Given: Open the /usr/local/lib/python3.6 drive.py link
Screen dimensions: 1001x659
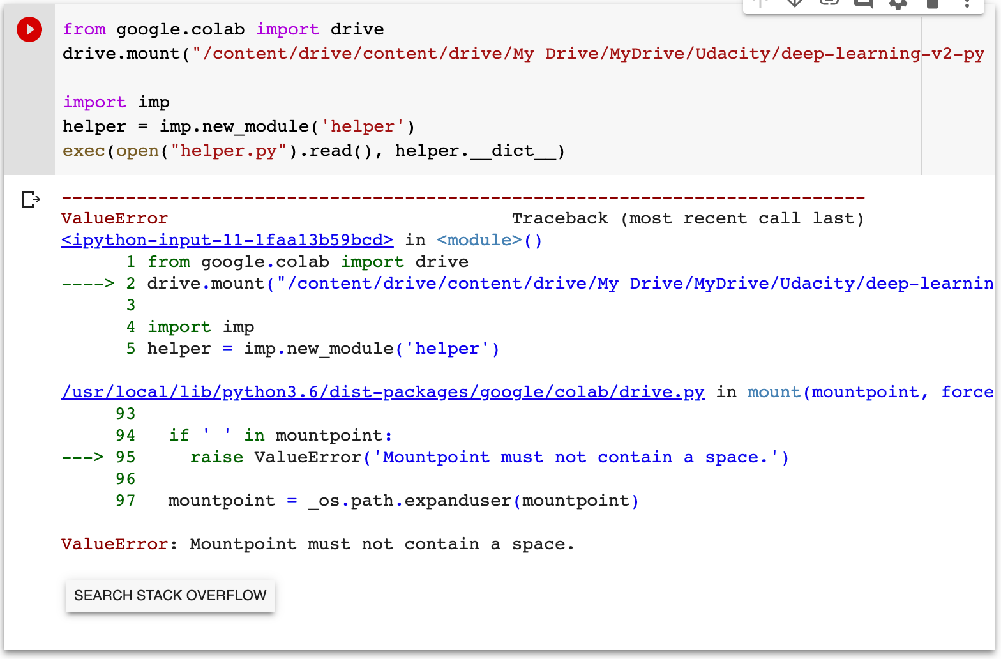Looking at the screenshot, I should tap(383, 392).
